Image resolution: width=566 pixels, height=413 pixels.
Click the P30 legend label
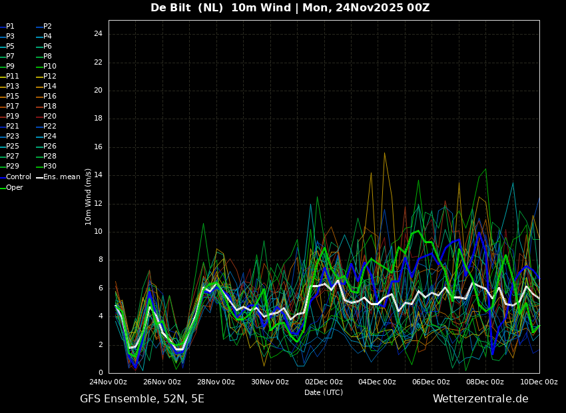47,166
